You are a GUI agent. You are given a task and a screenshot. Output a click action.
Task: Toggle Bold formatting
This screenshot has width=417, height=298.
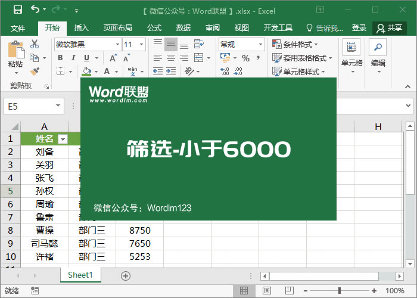tap(60, 58)
